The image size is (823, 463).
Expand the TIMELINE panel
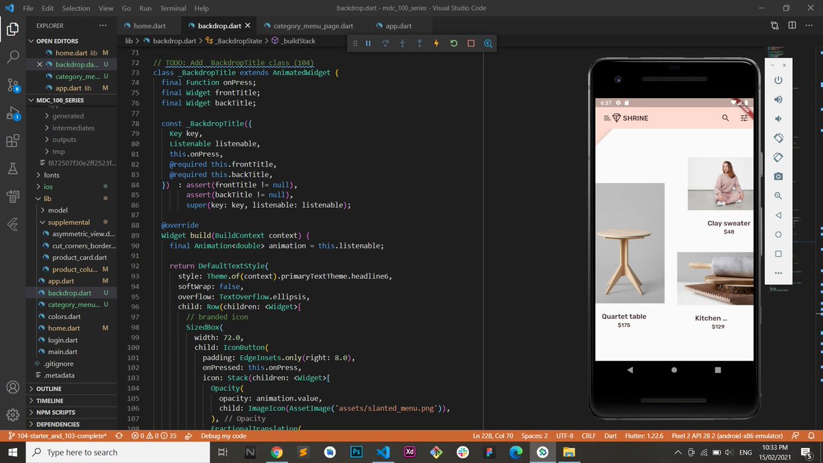tap(49, 401)
